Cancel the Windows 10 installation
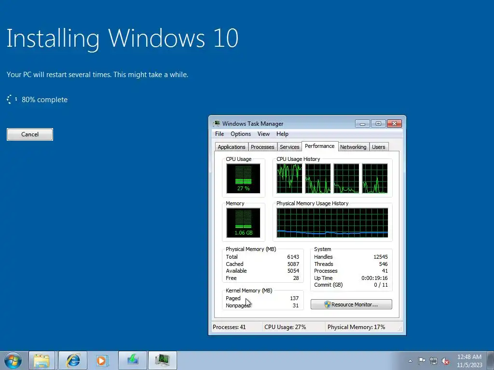 pos(30,134)
